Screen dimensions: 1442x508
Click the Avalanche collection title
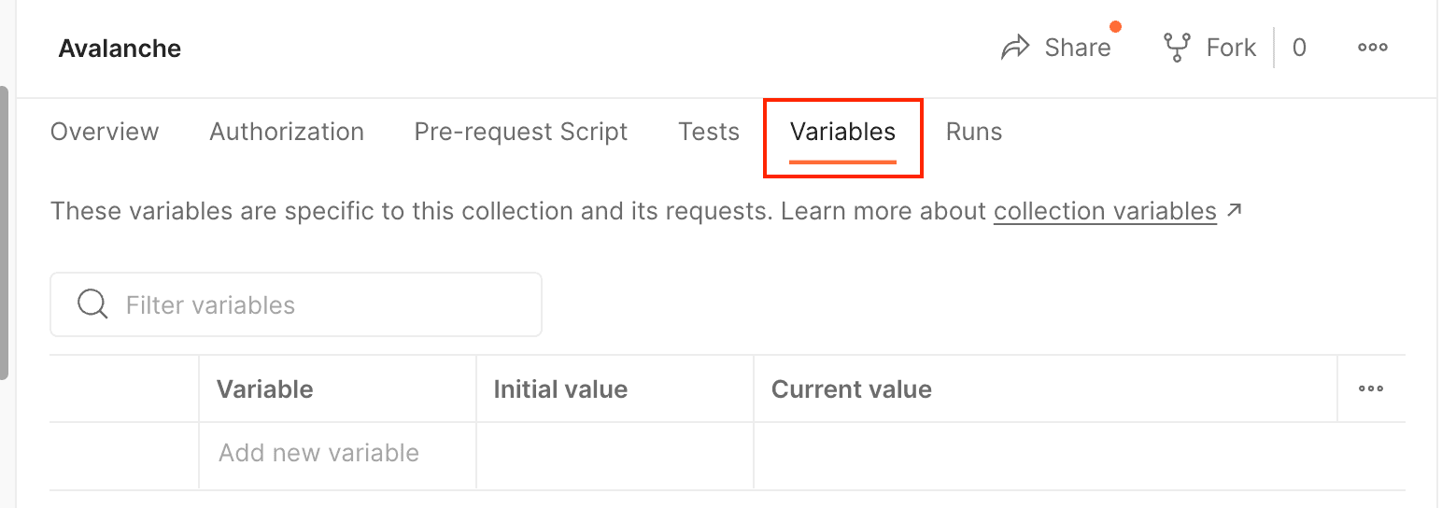tap(120, 49)
